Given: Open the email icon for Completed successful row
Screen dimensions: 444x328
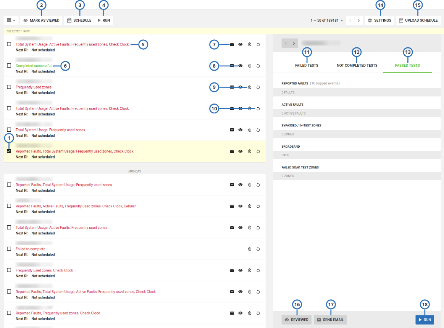Looking at the screenshot, I should (x=232, y=66).
